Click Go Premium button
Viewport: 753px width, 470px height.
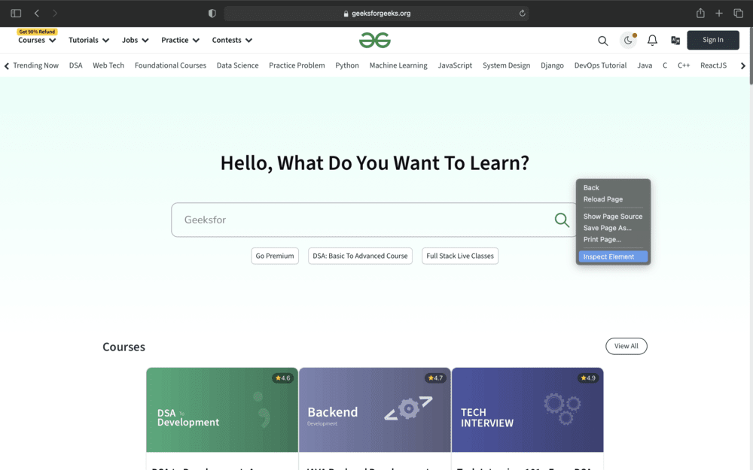click(275, 256)
